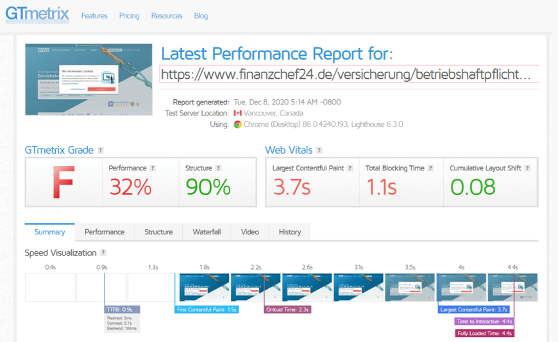Open the Web Vitals help icon
Image resolution: width=558 pixels, height=342 pixels.
319,151
